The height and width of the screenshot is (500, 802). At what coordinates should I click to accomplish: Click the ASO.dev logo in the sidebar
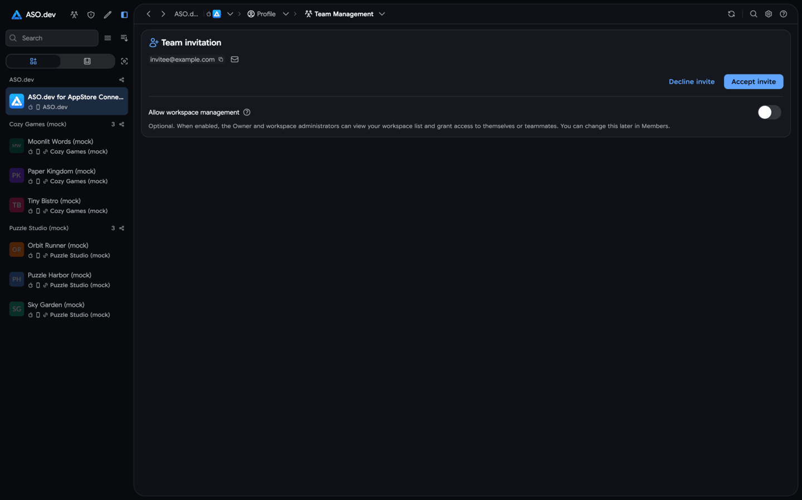tap(33, 14)
